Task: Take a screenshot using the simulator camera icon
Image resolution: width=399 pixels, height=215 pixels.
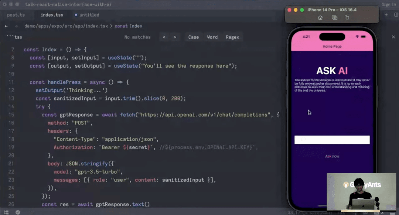Action: 334,18
